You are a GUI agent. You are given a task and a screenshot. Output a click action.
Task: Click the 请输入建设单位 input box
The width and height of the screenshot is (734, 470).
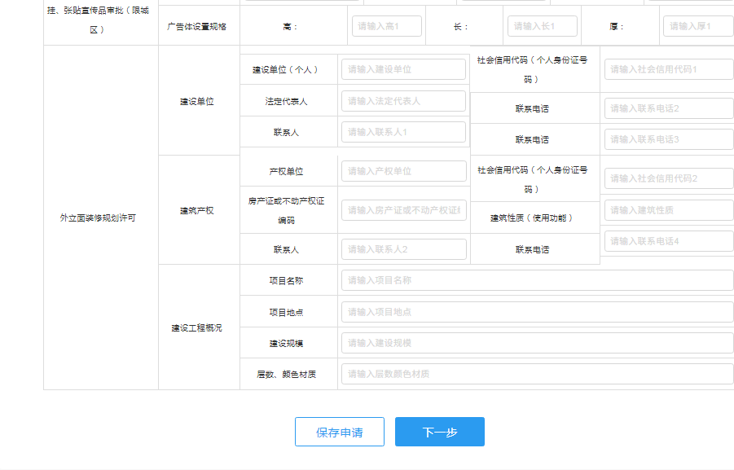click(x=403, y=69)
